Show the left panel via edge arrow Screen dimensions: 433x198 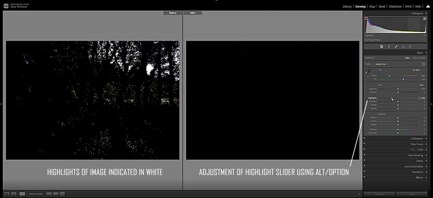[1, 104]
